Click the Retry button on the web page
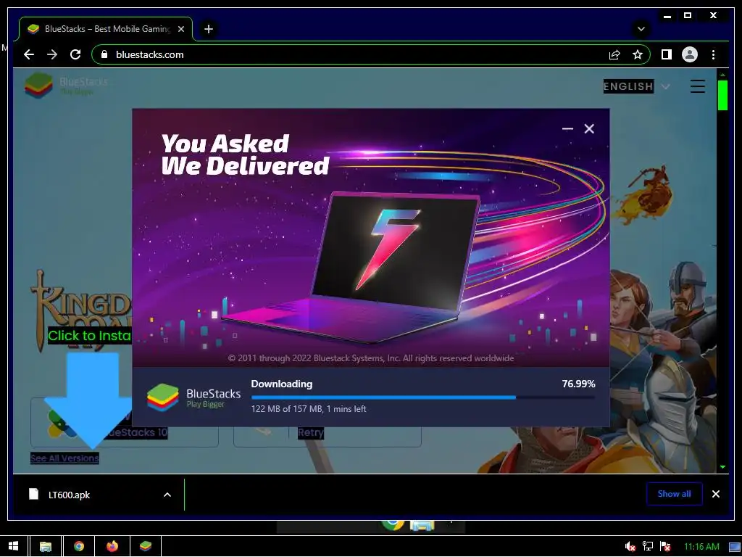 pyautogui.click(x=311, y=432)
